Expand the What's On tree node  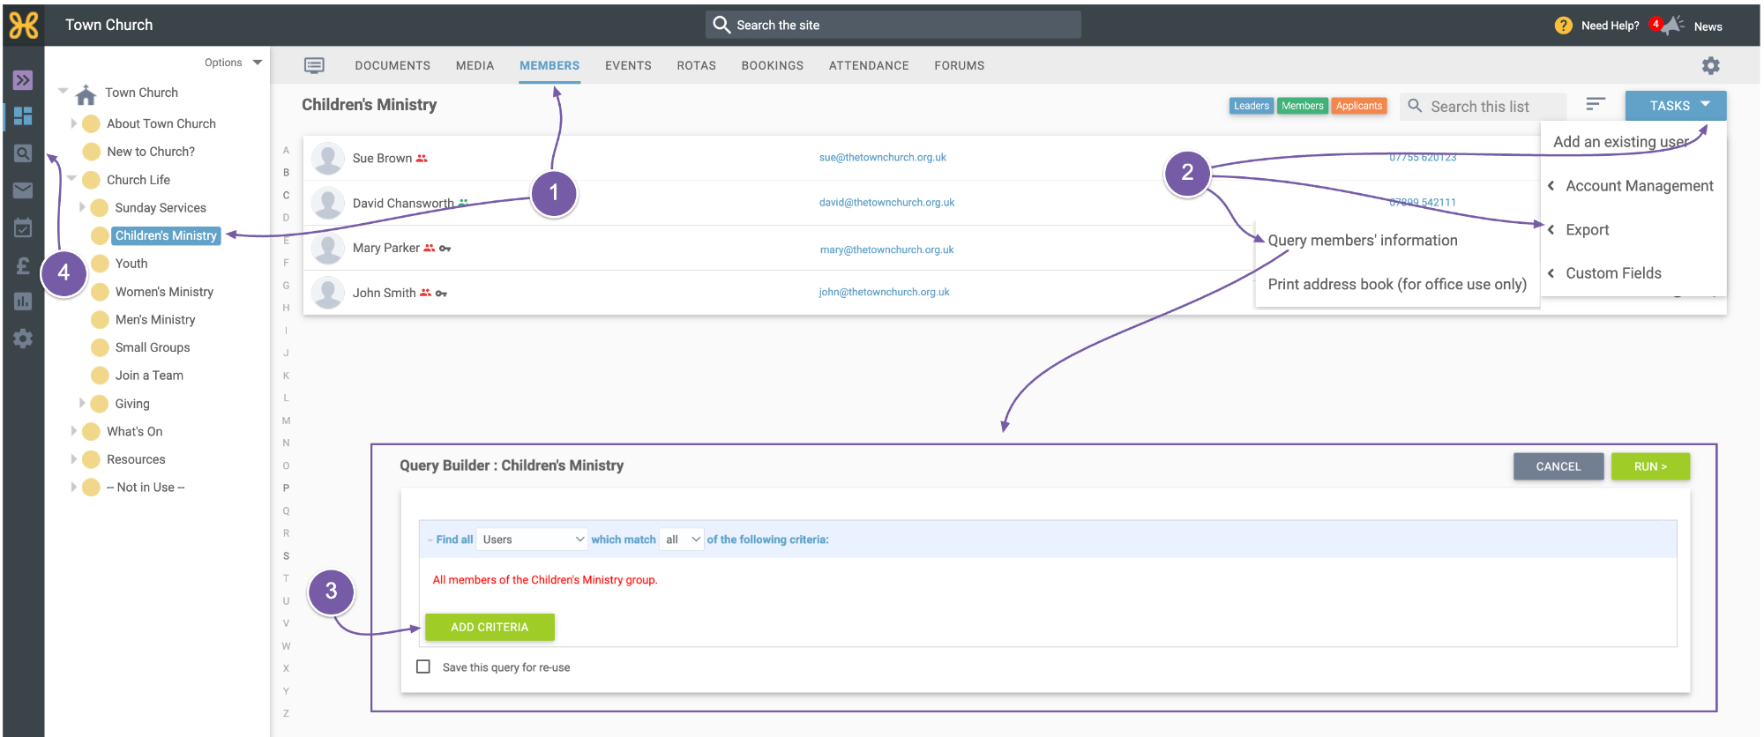point(74,431)
